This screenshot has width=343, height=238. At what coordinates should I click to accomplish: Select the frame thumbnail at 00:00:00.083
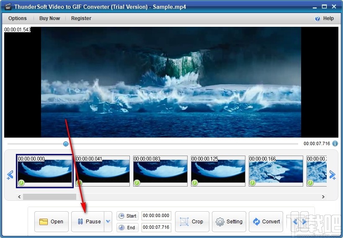[160, 171]
